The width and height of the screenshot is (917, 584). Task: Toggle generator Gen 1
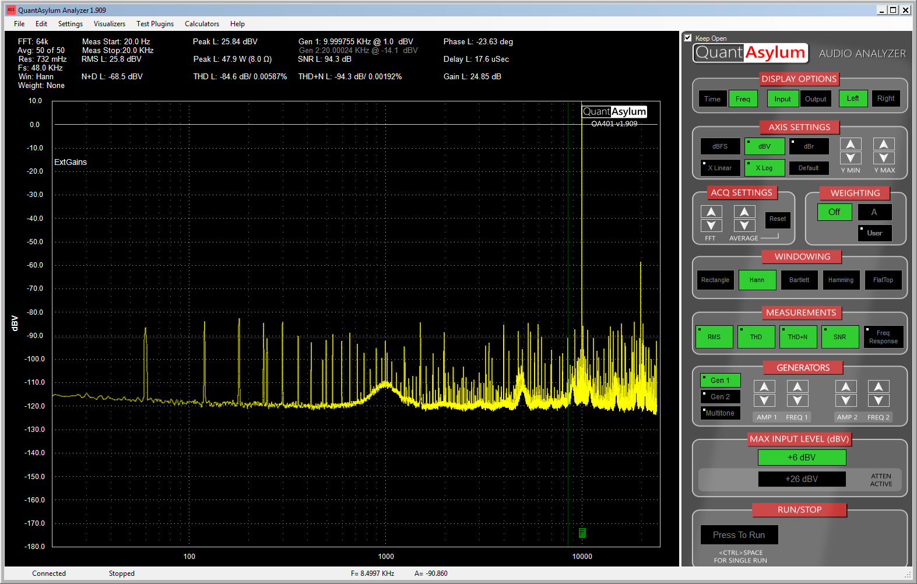(x=720, y=381)
